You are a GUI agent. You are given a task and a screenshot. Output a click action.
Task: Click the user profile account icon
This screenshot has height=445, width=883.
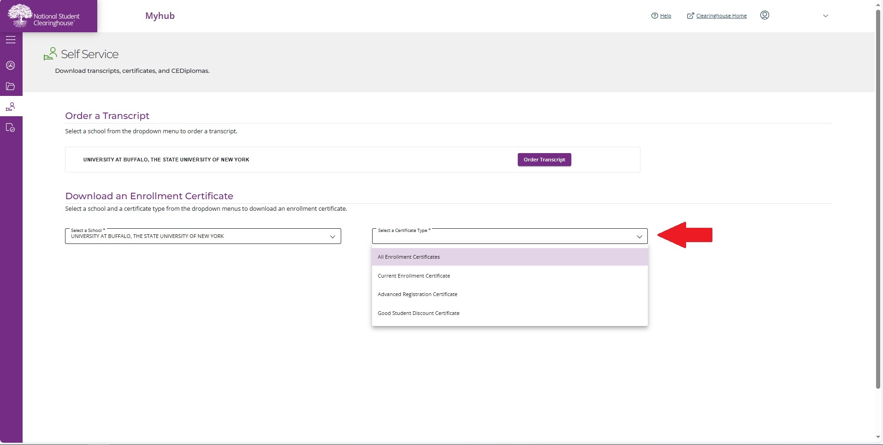coord(764,15)
